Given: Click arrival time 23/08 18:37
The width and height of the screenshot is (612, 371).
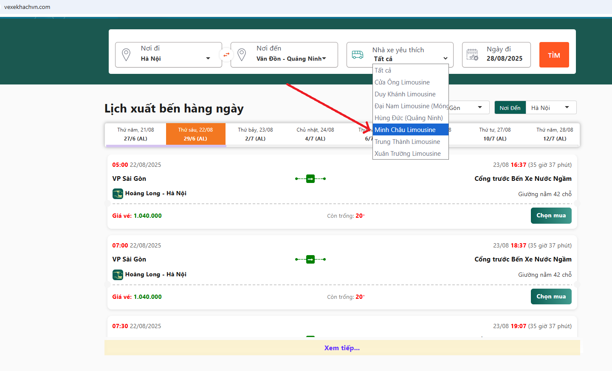Looking at the screenshot, I should [510, 245].
